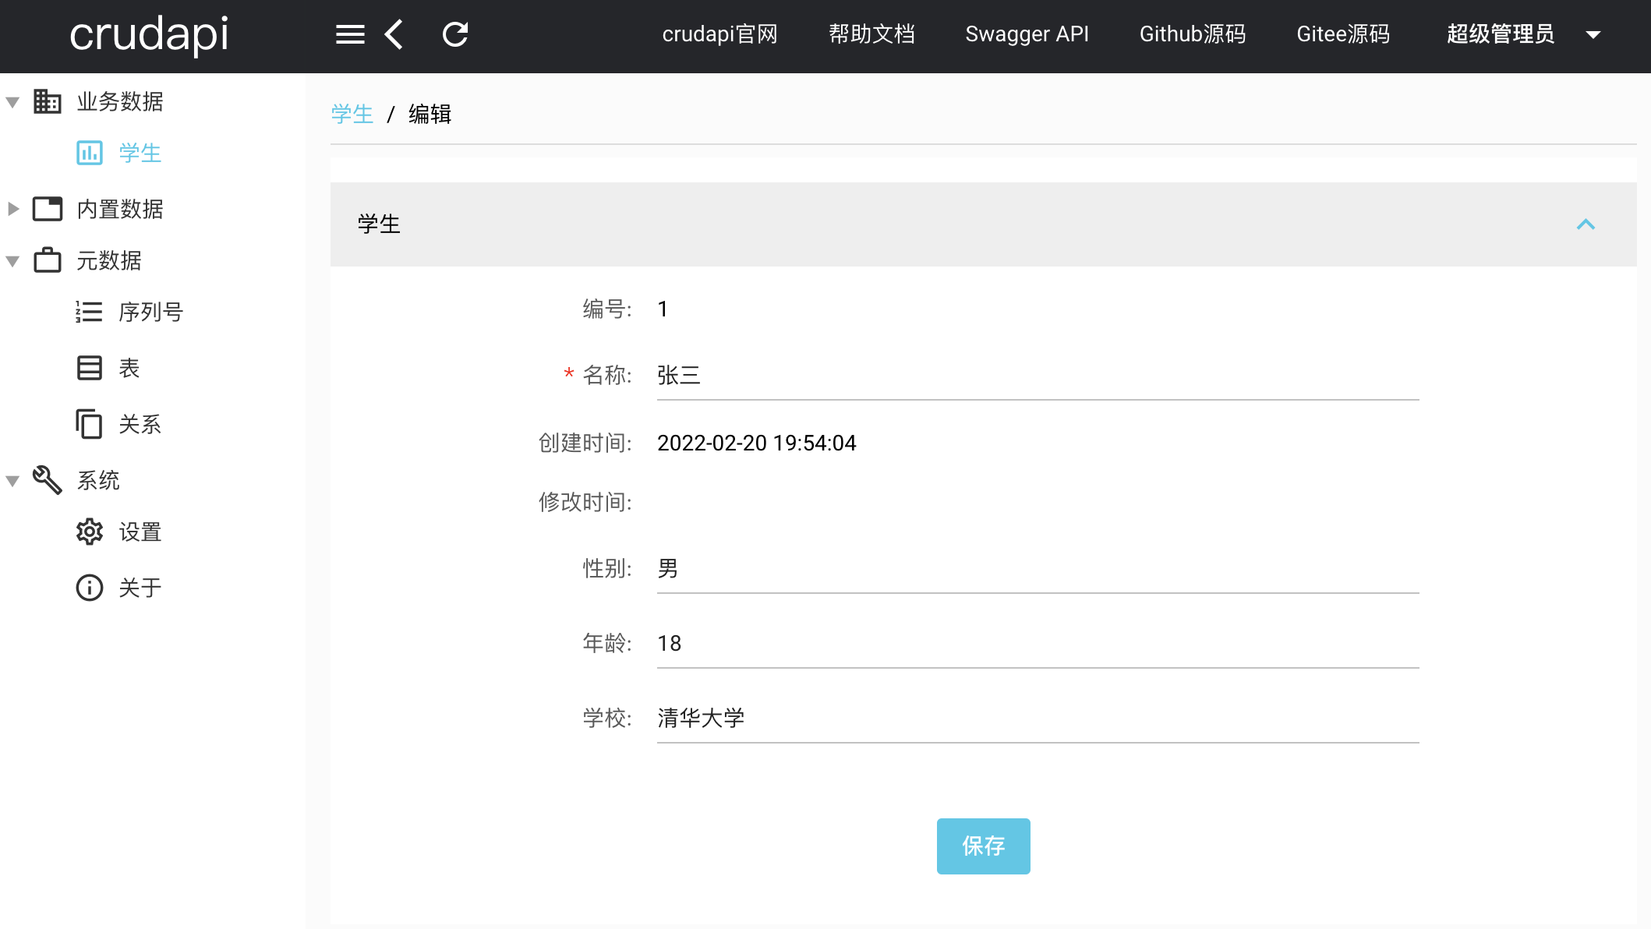Collapse the 系统 tree group
Image resolution: width=1651 pixels, height=929 pixels.
[x=12, y=481]
